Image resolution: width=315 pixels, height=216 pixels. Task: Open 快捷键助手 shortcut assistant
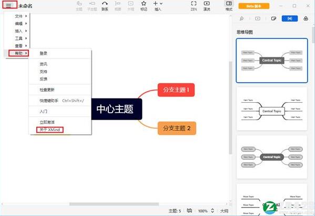pyautogui.click(x=60, y=101)
